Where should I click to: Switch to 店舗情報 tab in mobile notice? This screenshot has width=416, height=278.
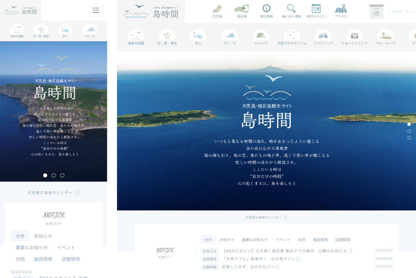71,259
